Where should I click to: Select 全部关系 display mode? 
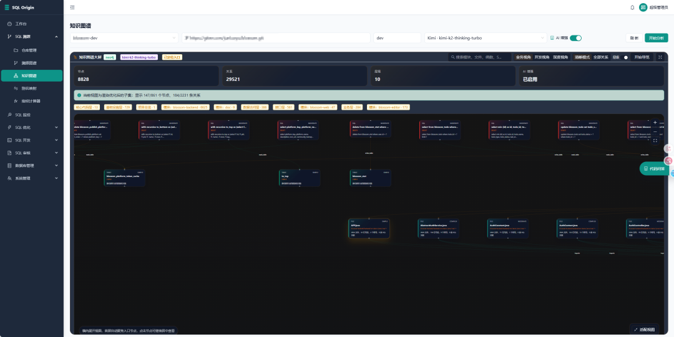click(x=600, y=57)
